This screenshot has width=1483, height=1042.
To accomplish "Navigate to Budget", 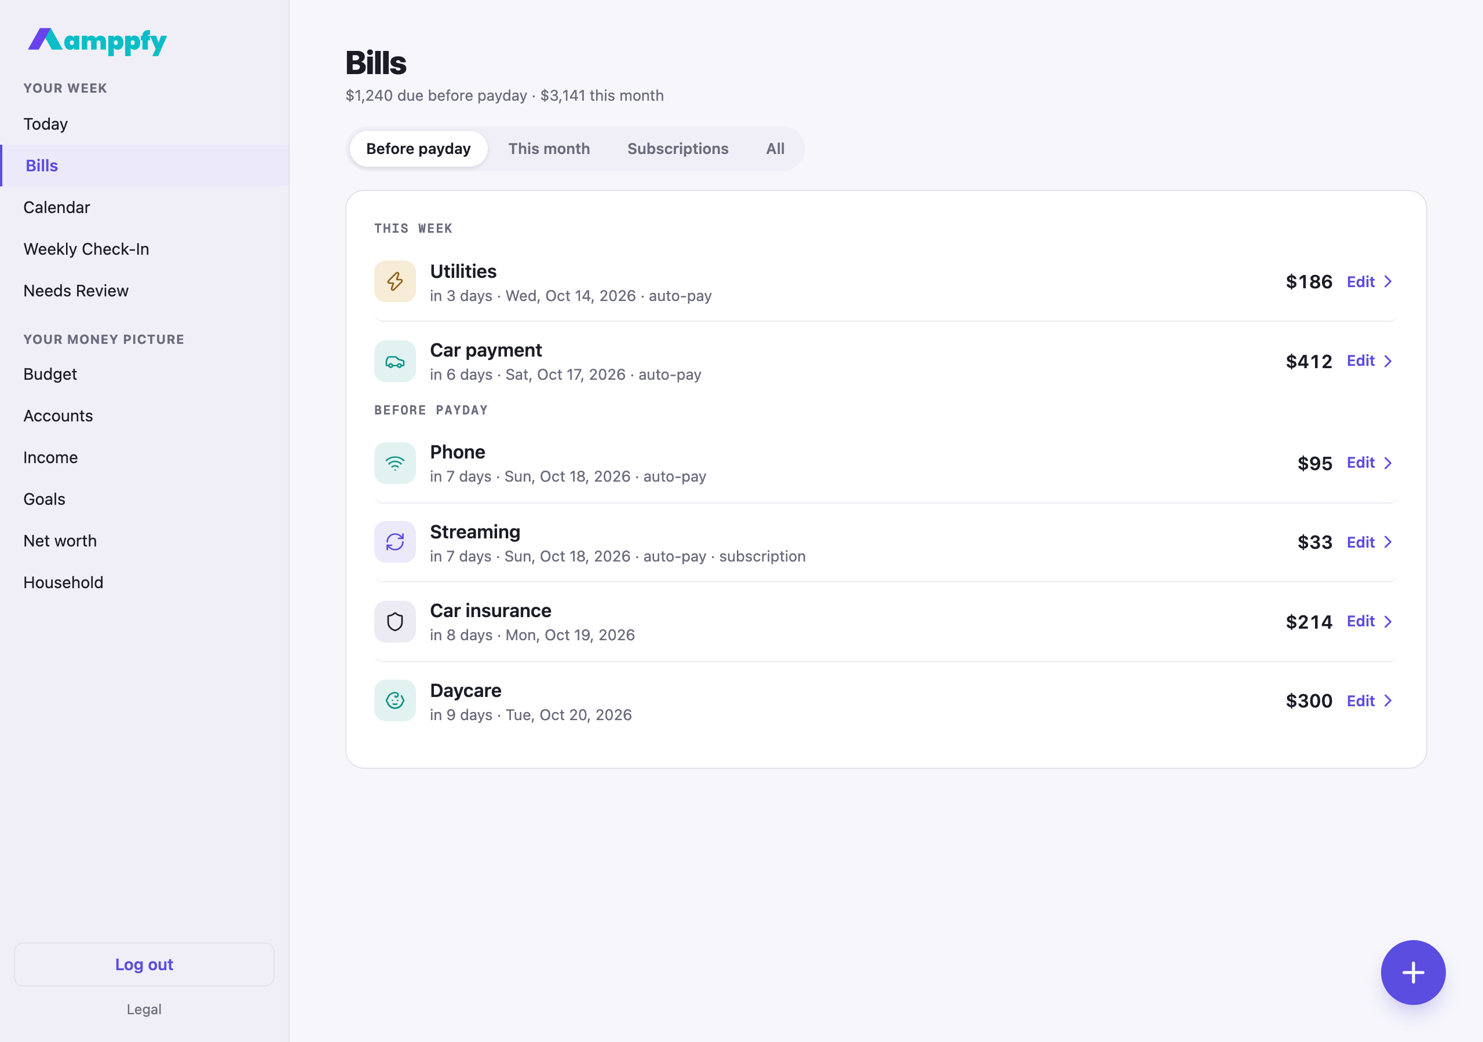I will (x=145, y=374).
